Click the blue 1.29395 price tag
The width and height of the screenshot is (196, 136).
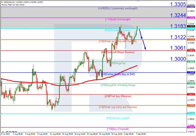191,73
